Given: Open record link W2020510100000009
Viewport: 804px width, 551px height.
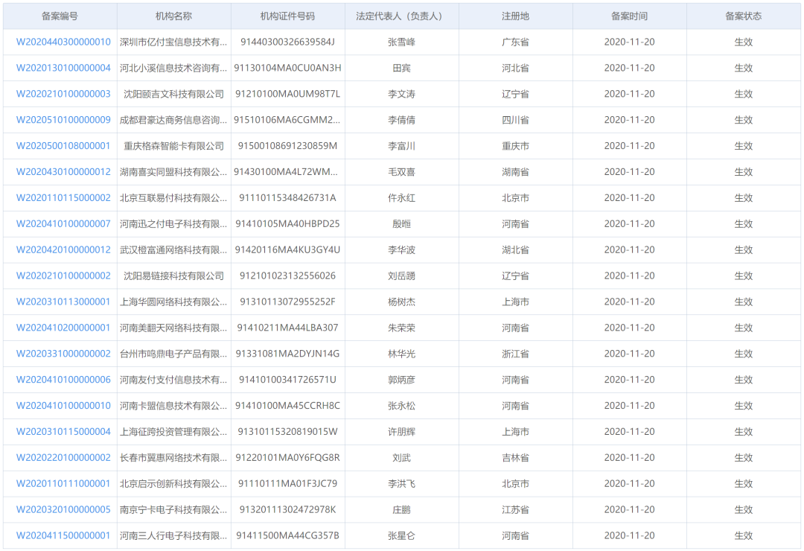Looking at the screenshot, I should click(x=63, y=120).
